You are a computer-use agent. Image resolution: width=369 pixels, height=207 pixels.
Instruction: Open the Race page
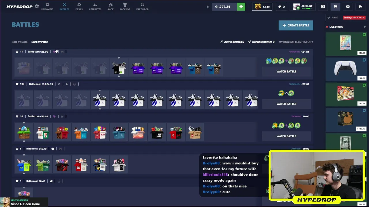[110, 7]
